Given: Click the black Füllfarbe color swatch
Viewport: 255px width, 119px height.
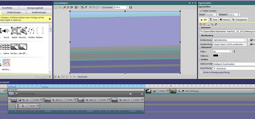Looking at the screenshot, I should pyautogui.click(x=216, y=55).
